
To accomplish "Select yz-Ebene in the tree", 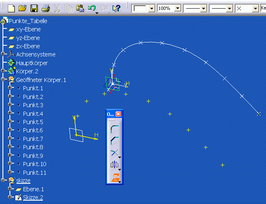I will click(x=28, y=38).
